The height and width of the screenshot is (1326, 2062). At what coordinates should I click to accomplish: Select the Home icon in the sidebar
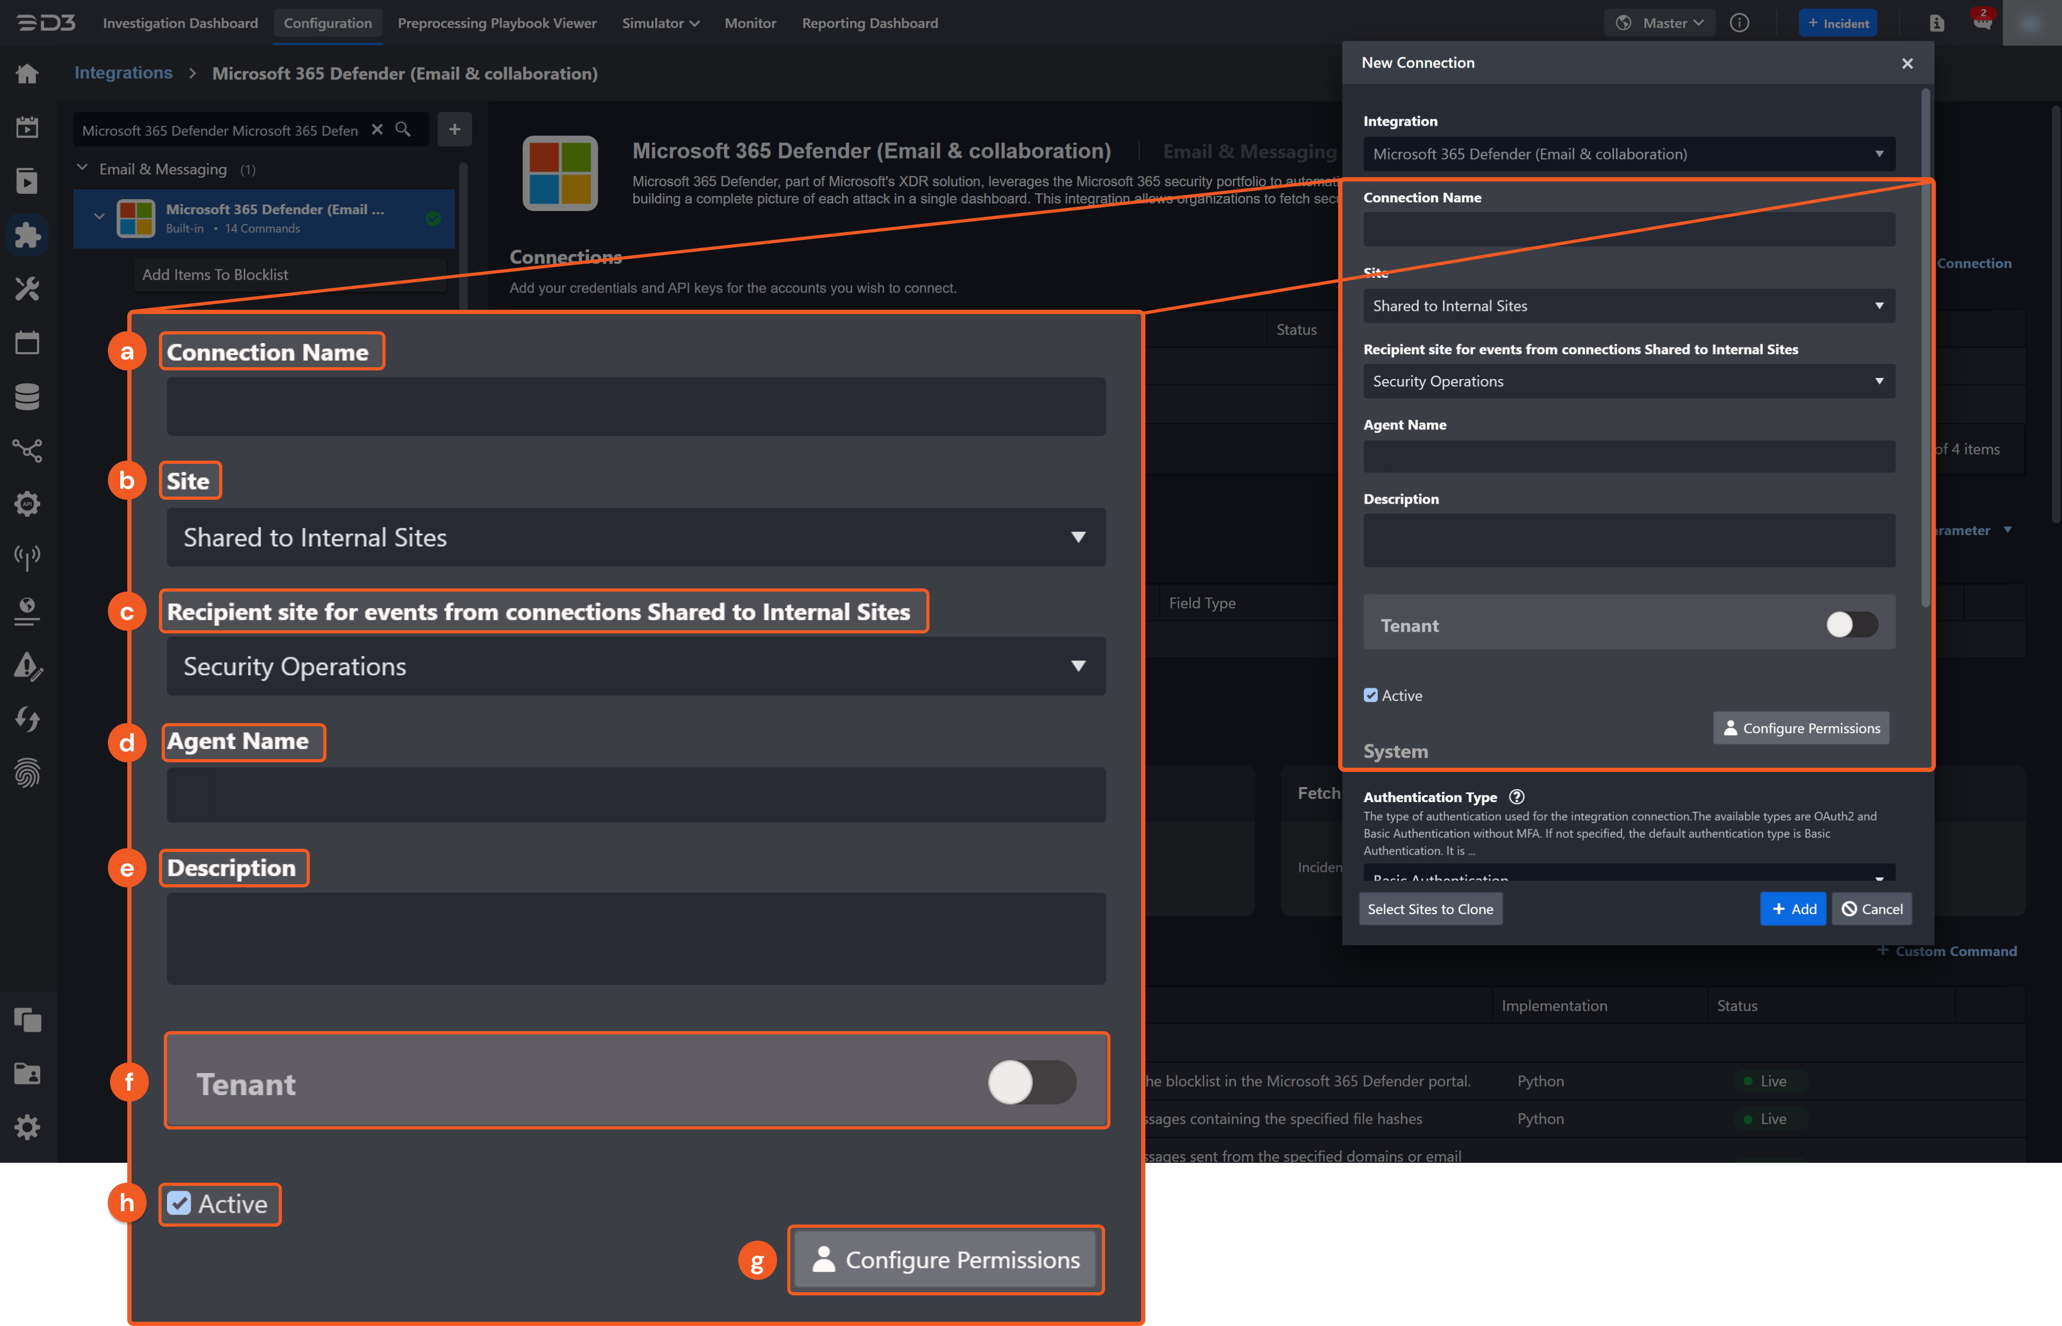[27, 73]
